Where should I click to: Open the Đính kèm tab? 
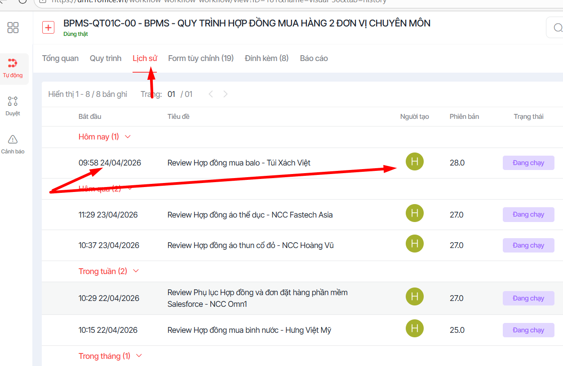tap(266, 58)
